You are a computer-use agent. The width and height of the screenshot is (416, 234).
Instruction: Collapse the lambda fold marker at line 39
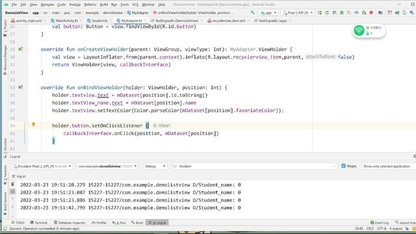point(27,125)
